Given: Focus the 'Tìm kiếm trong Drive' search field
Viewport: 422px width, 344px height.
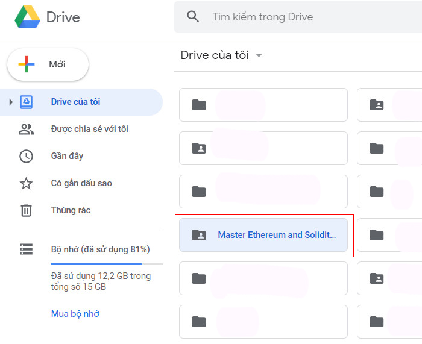Looking at the screenshot, I should click(298, 17).
